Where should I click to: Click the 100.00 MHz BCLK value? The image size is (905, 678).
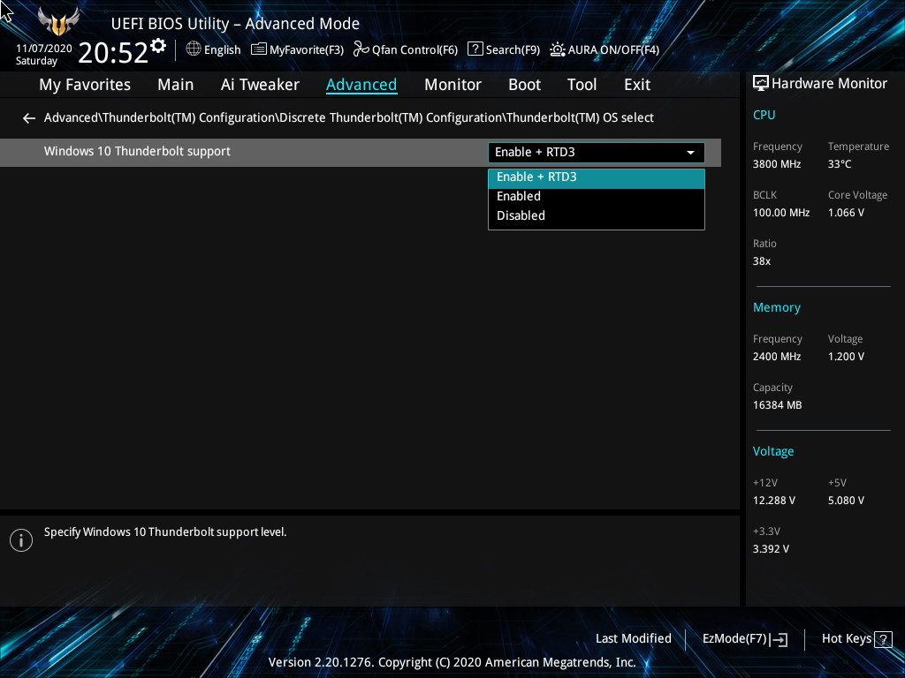(x=781, y=213)
